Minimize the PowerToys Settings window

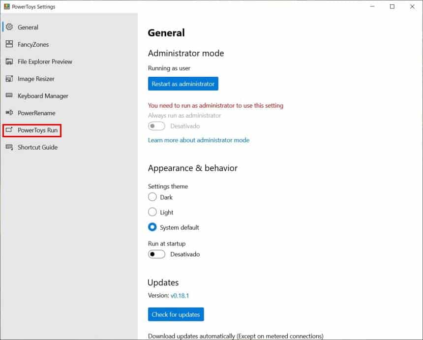click(372, 6)
